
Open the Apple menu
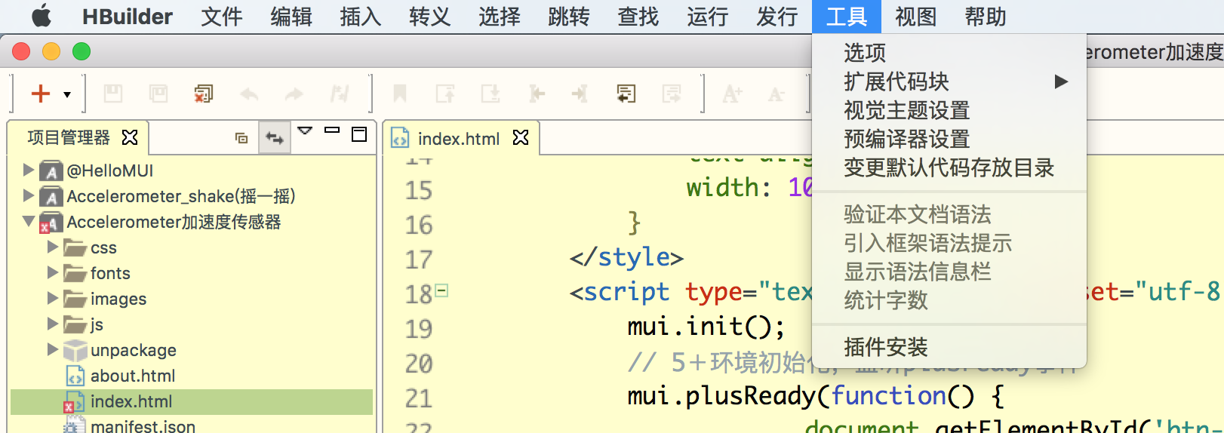coord(42,16)
